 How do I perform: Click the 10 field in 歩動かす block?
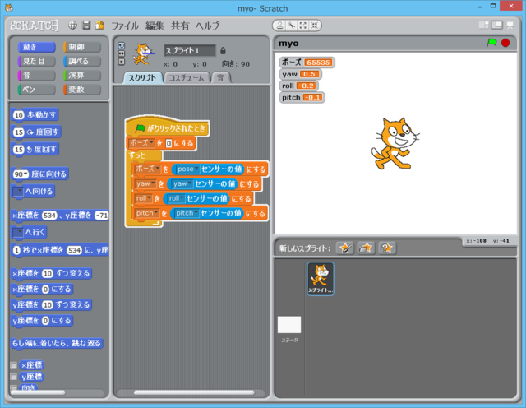point(18,115)
